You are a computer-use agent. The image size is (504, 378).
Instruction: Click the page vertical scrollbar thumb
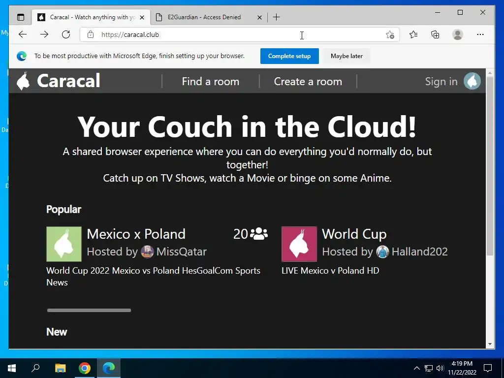pos(490,165)
